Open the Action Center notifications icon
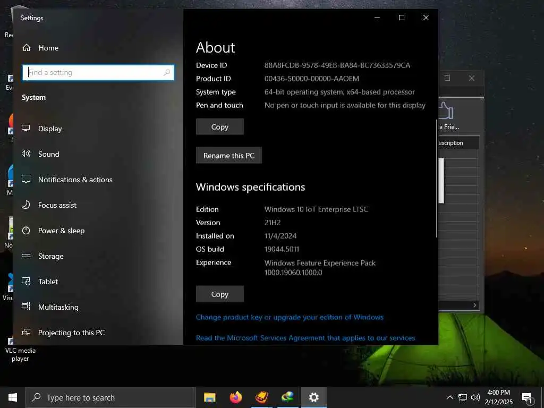 pos(528,398)
